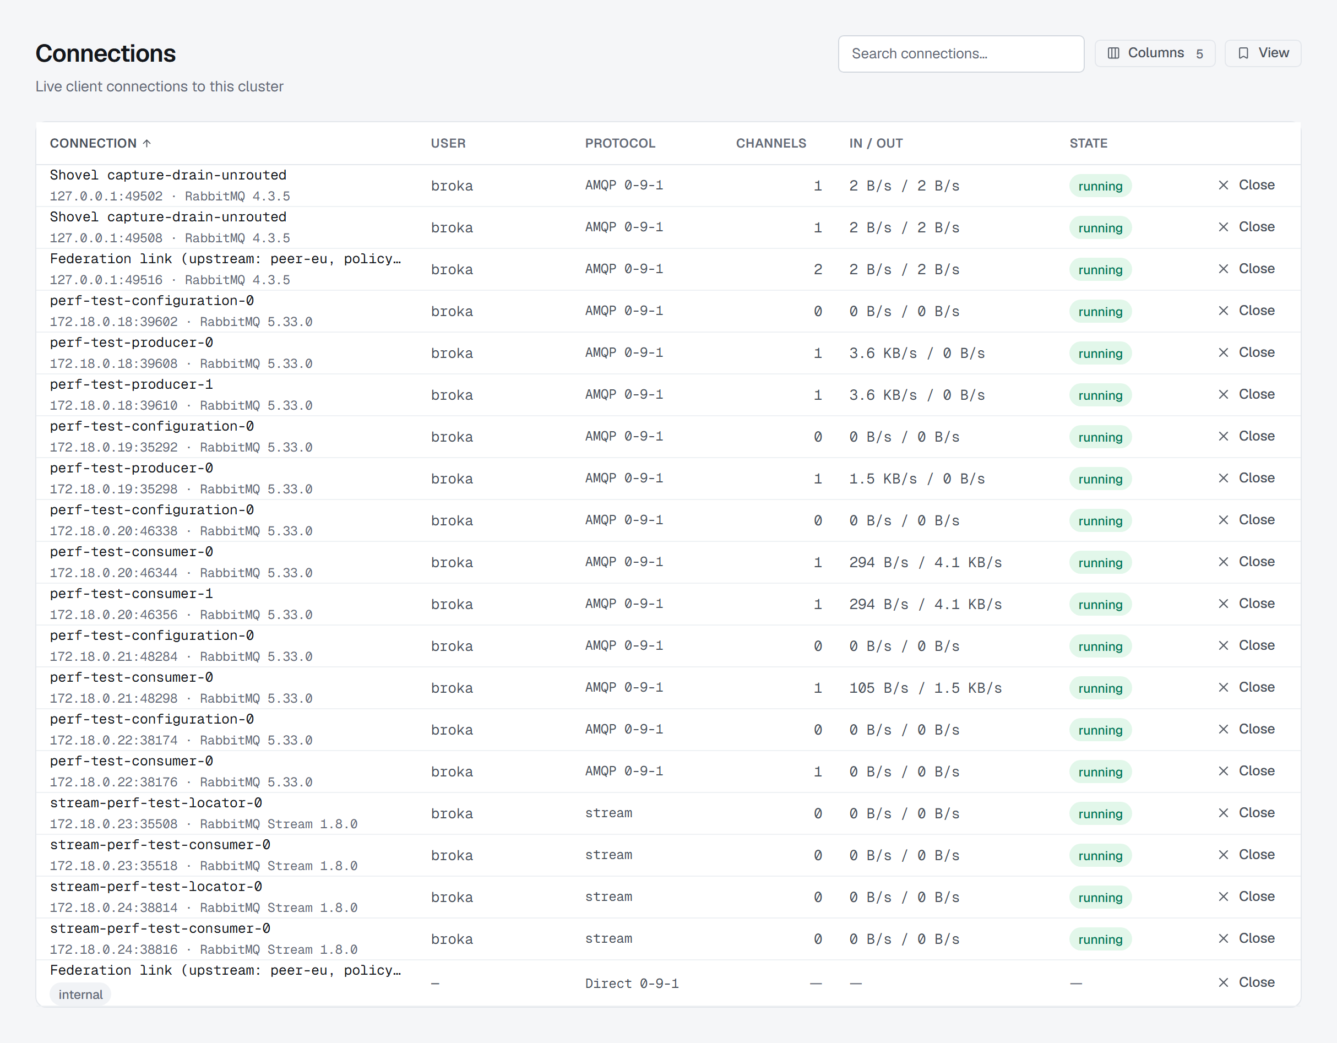The height and width of the screenshot is (1043, 1337).
Task: Close connection 172.18.0.22:38176
Action: [x=1246, y=771]
